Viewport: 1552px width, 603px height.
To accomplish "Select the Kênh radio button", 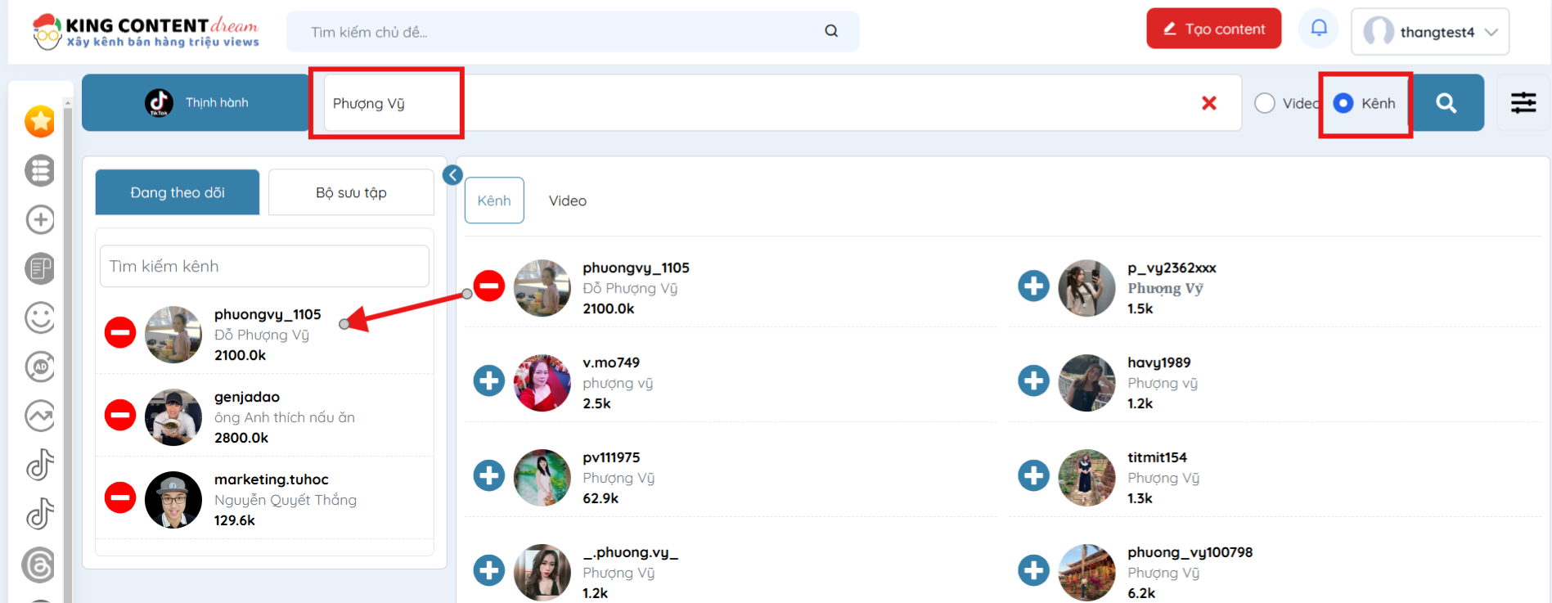I will click(1343, 103).
